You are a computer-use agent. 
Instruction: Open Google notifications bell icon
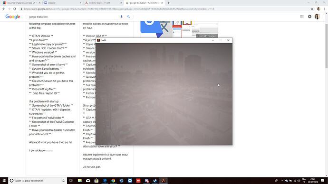(x=309, y=17)
